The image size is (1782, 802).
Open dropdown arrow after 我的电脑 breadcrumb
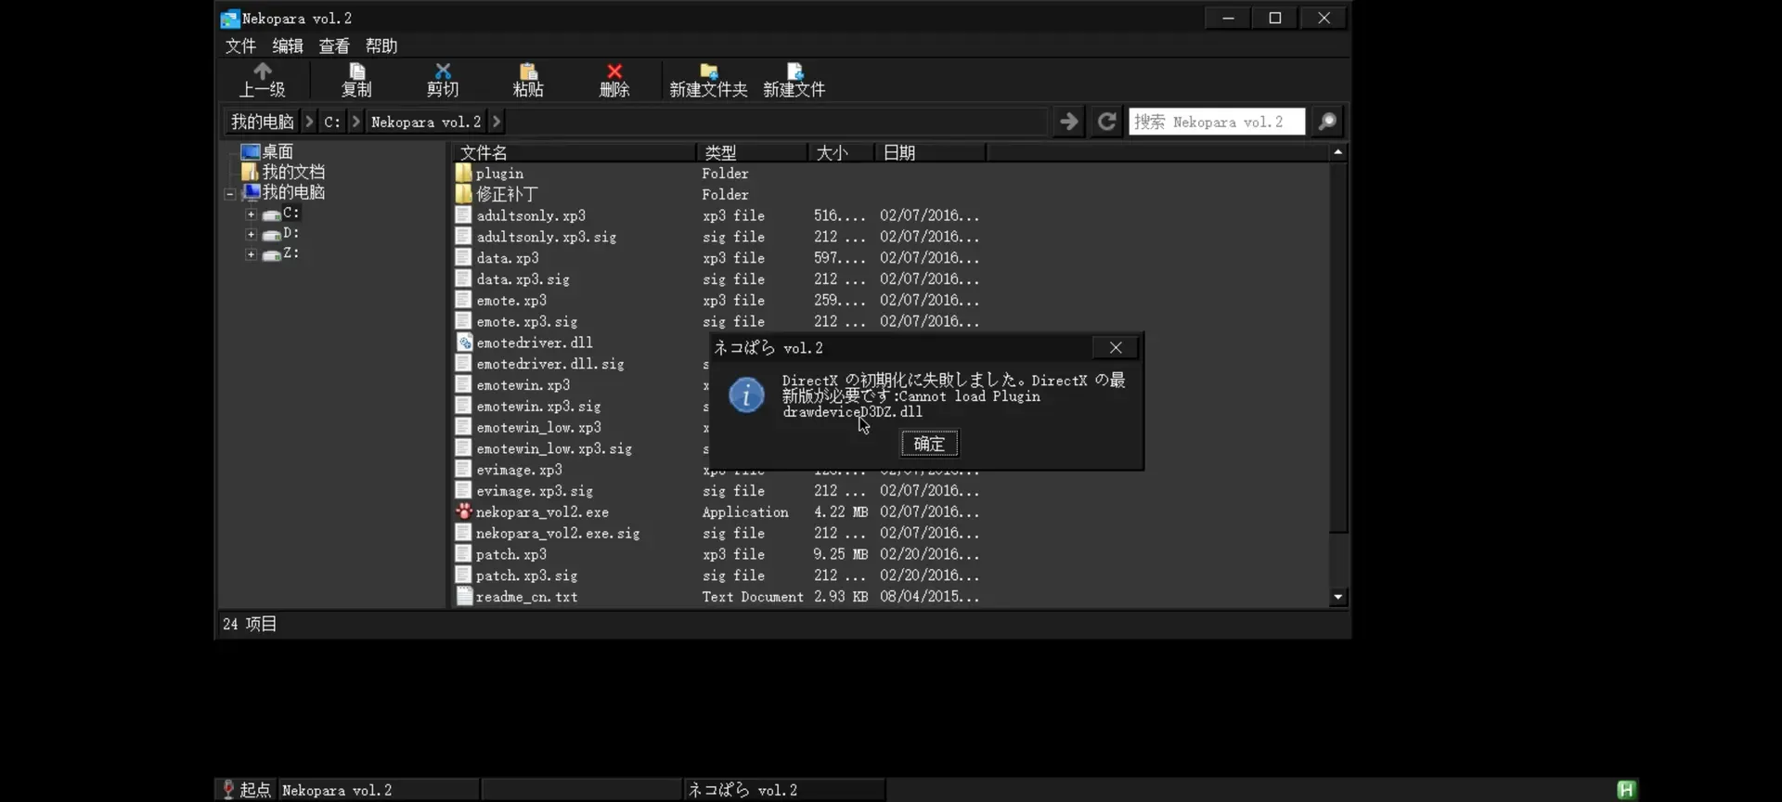coord(309,122)
